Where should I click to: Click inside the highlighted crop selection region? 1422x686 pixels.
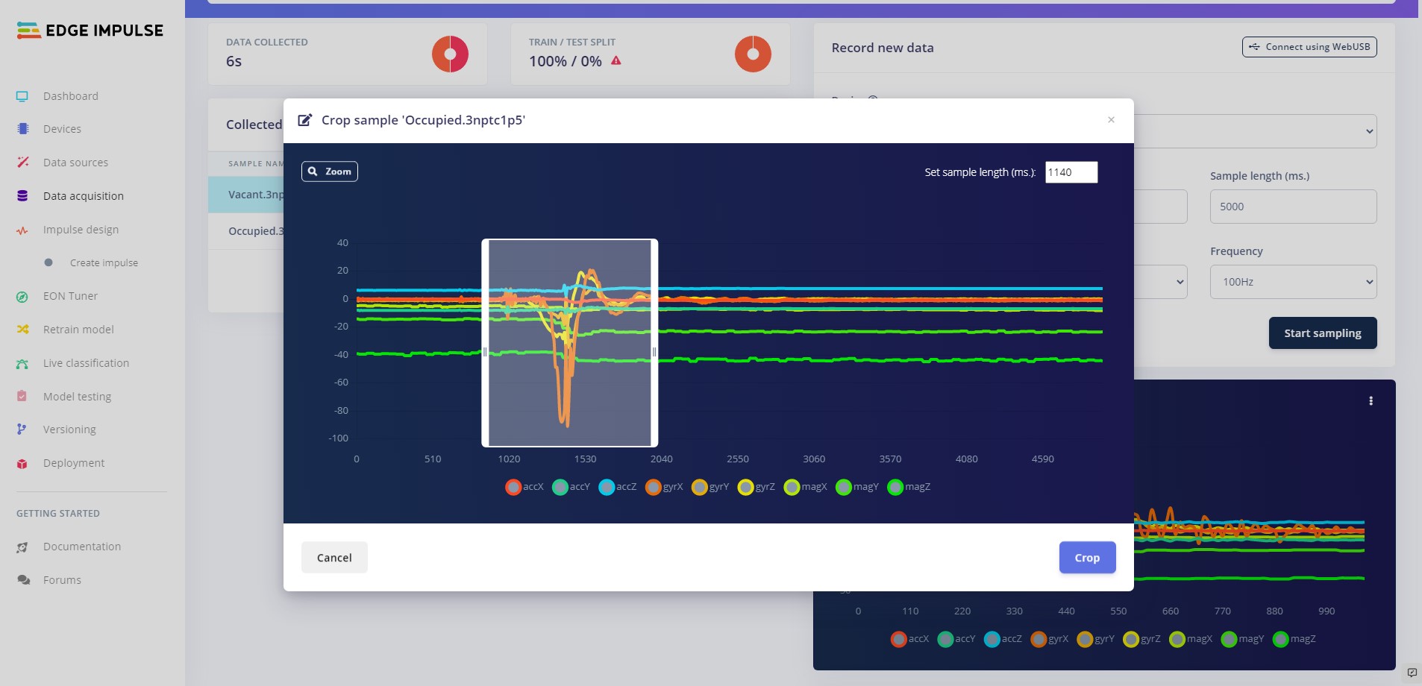570,343
